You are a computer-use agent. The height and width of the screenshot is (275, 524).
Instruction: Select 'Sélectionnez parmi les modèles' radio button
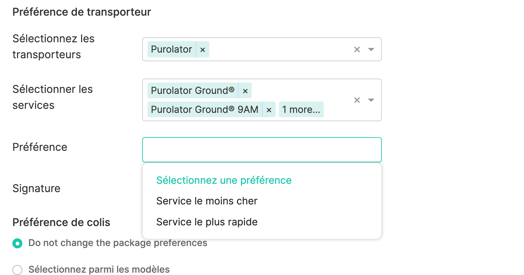(x=17, y=270)
